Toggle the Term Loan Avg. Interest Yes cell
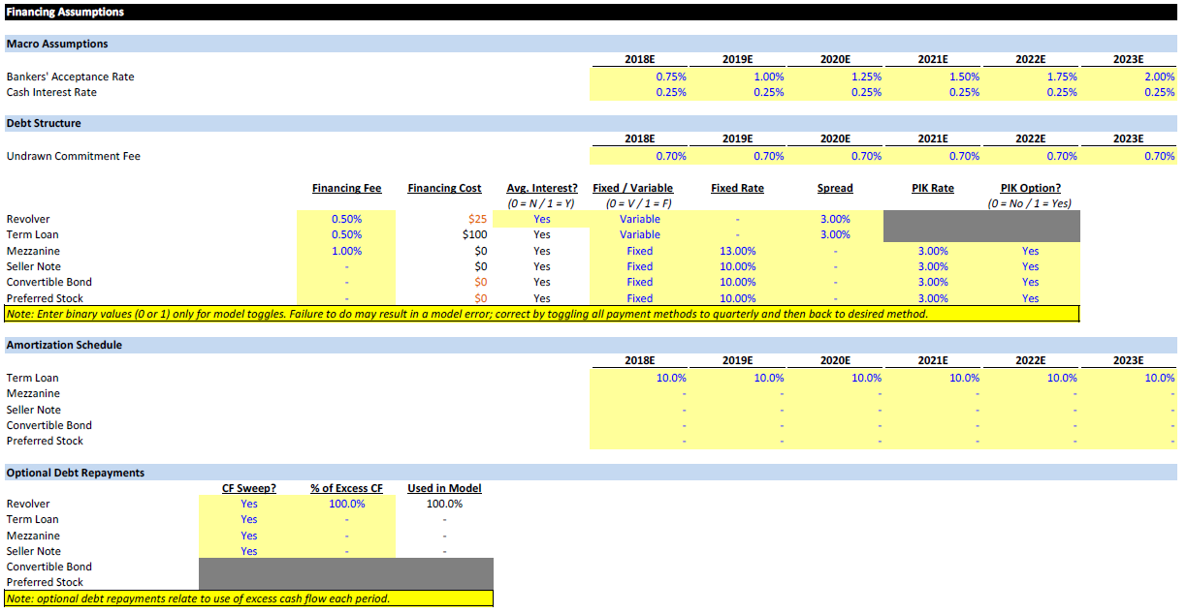1187x613 pixels. [x=541, y=234]
